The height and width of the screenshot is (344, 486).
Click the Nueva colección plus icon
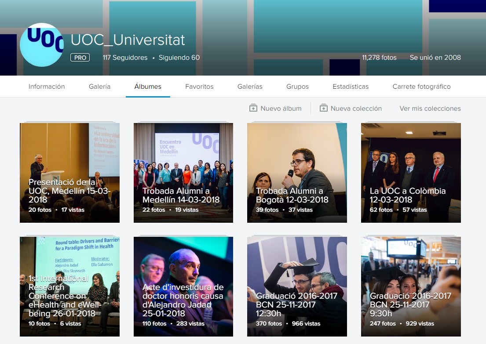[x=324, y=108]
